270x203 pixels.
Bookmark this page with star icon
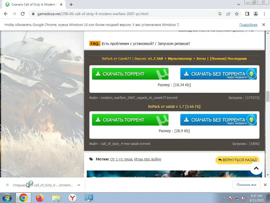pos(237,14)
